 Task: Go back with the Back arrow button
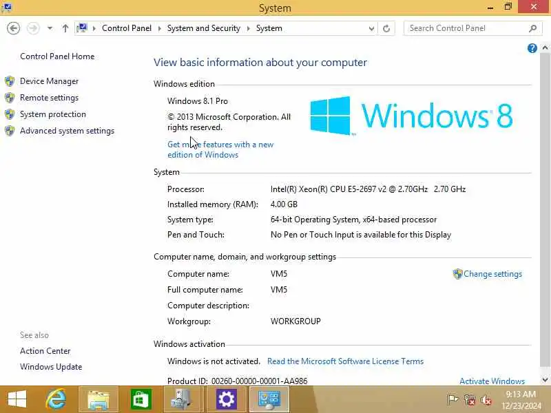coord(13,28)
